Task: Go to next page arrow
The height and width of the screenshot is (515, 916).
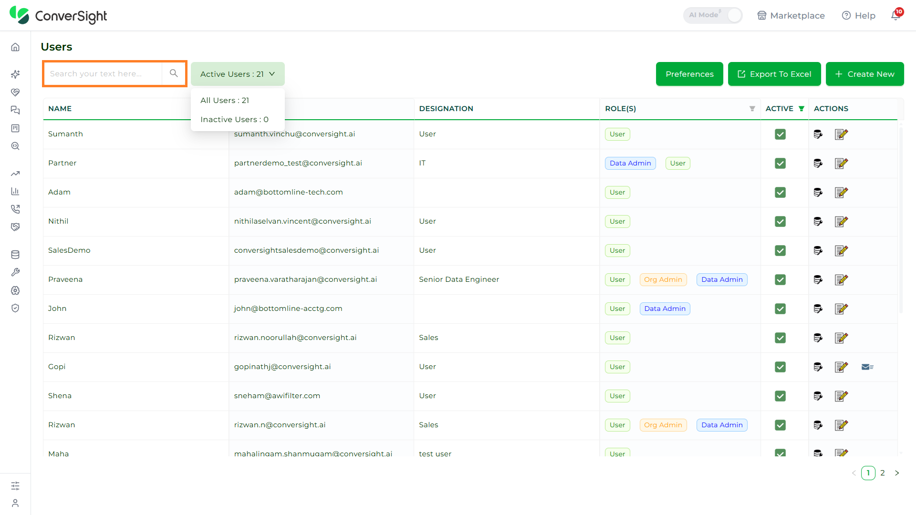Action: pyautogui.click(x=897, y=473)
